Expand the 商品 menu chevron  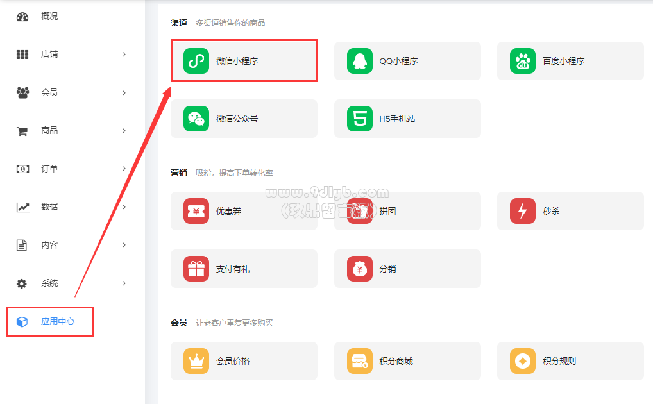click(x=124, y=131)
